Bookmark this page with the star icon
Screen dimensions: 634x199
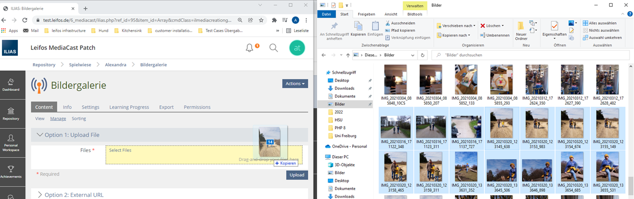pos(261,20)
